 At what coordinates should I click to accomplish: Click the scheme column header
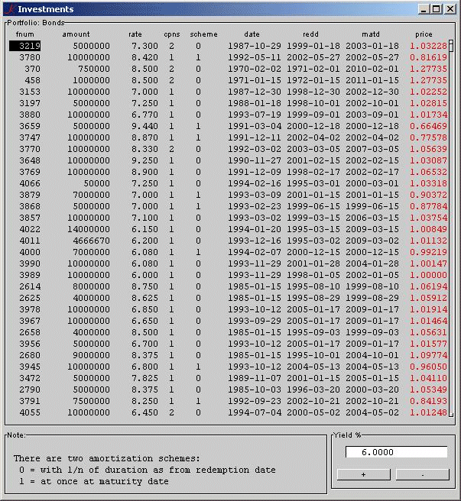(x=203, y=34)
